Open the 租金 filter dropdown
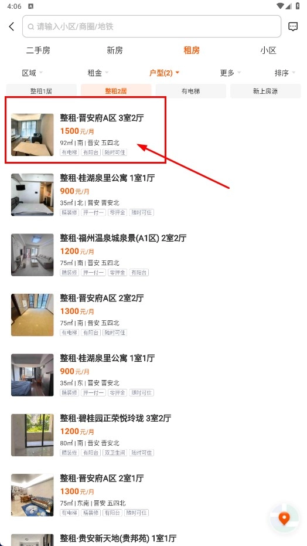 coord(98,73)
